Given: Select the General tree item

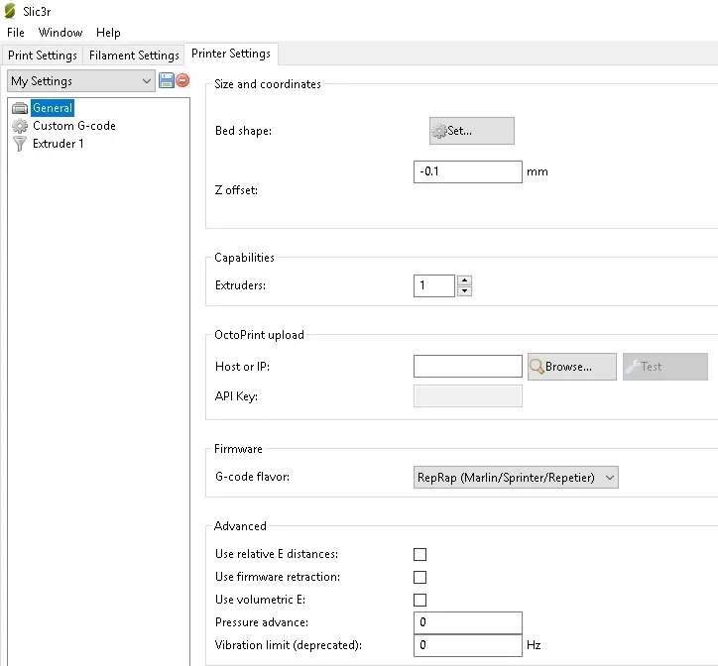Looking at the screenshot, I should coord(53,108).
